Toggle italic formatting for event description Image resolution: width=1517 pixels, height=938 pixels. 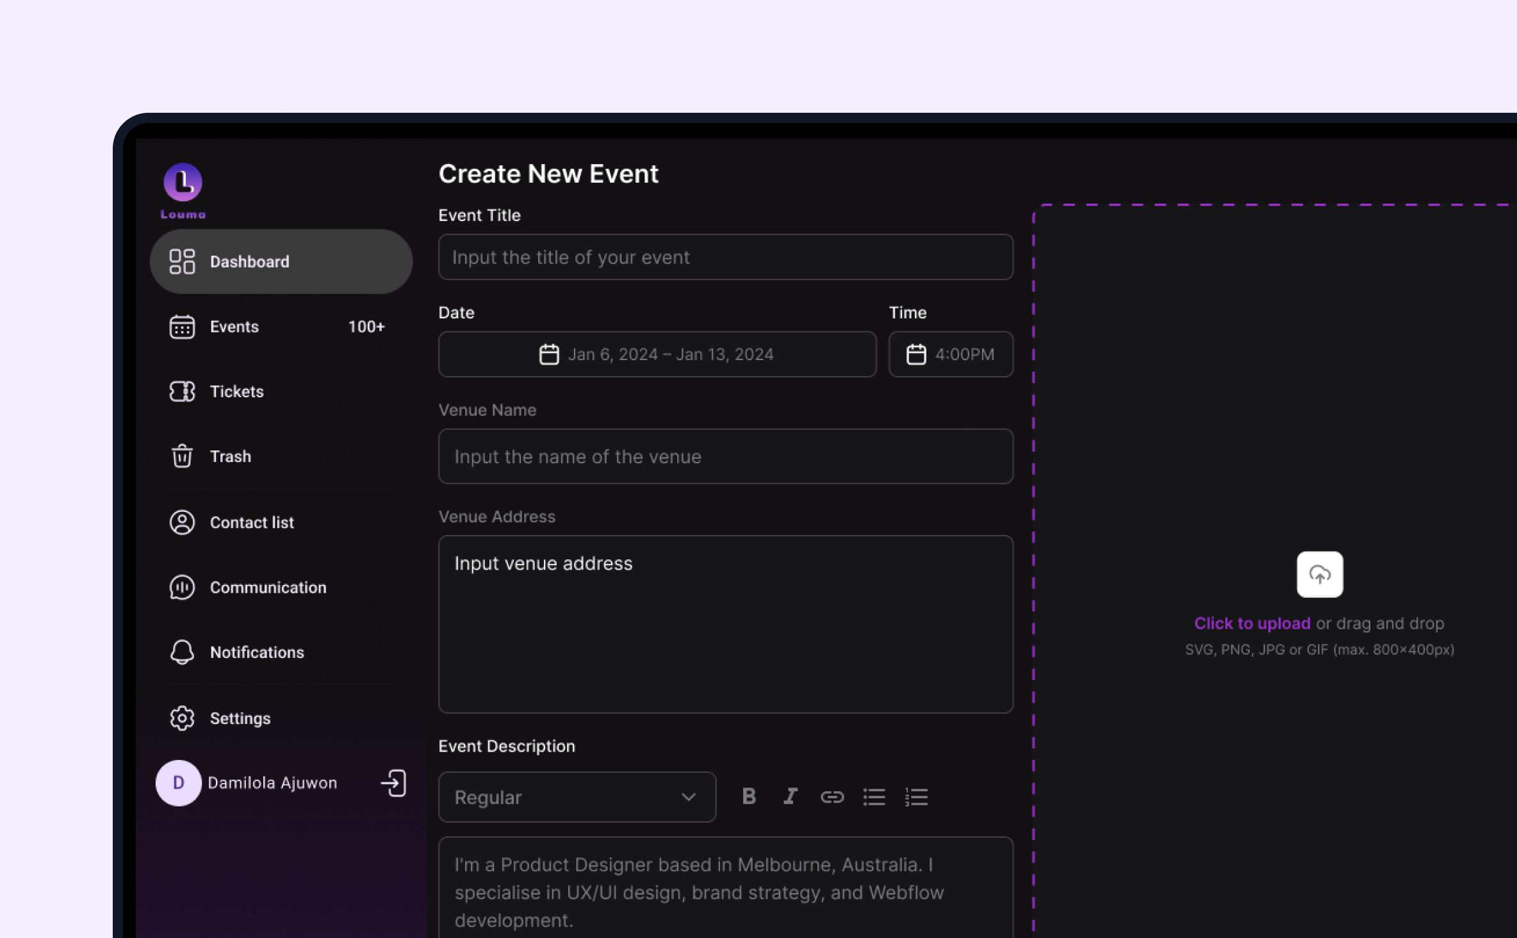click(x=790, y=796)
